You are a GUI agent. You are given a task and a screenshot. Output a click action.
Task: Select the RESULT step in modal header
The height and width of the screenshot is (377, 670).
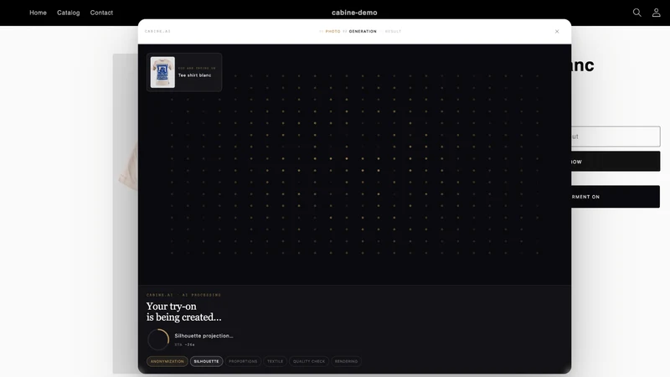[393, 31]
